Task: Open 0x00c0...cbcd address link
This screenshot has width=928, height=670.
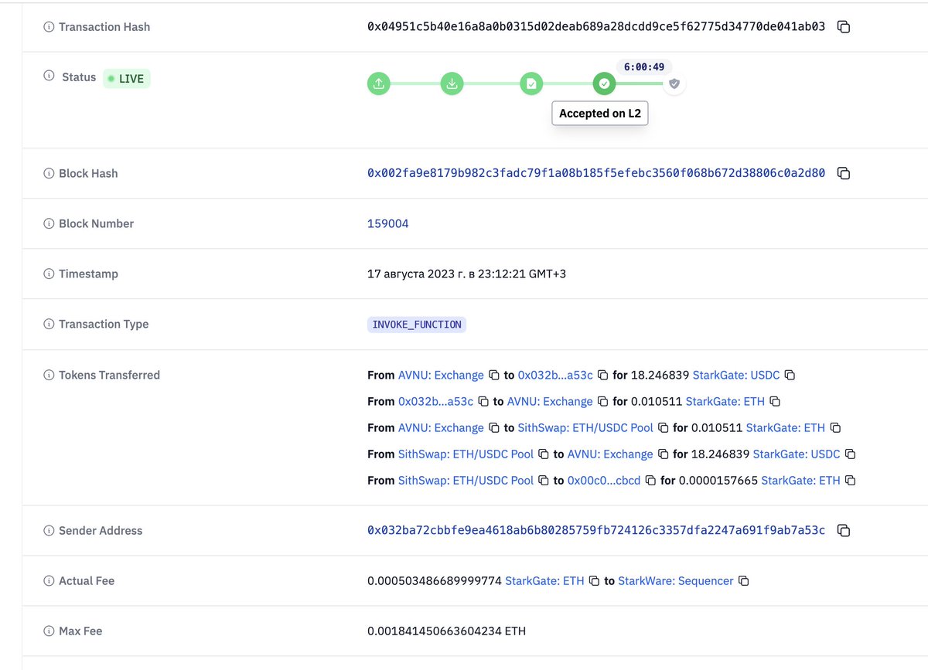Action: pos(604,481)
